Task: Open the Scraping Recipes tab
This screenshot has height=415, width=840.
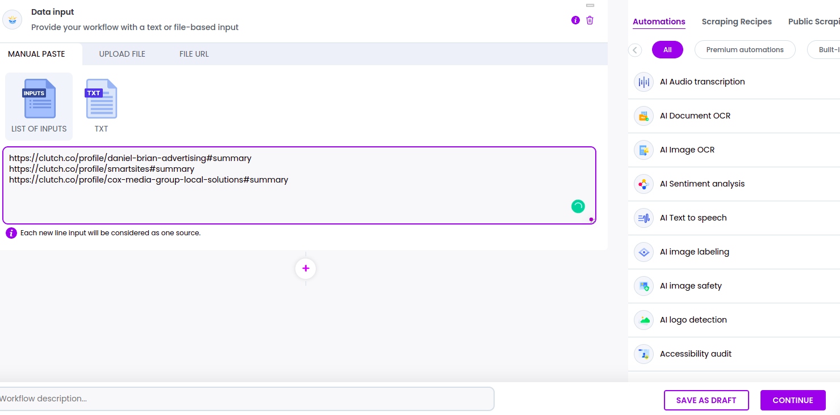Action: (737, 22)
